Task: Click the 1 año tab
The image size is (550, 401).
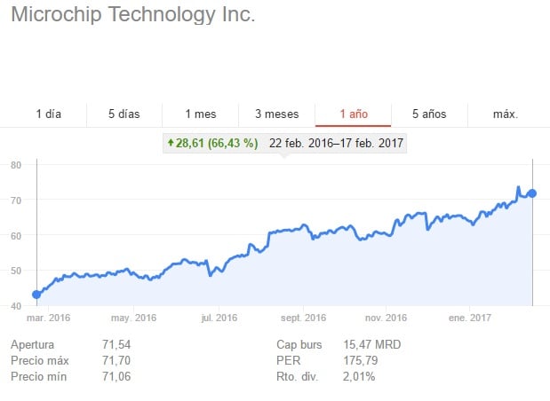Action: pos(353,114)
